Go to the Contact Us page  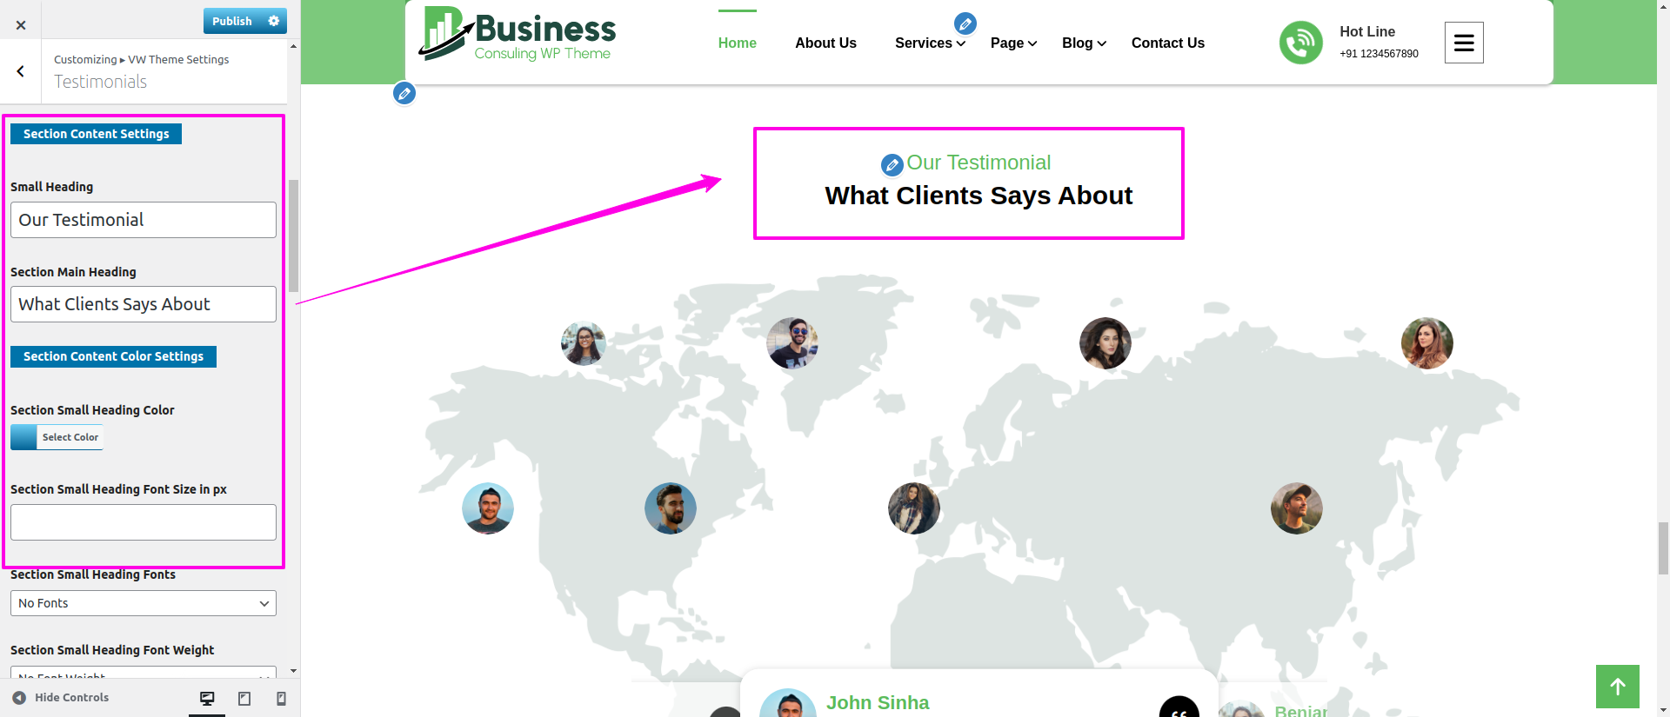[1167, 43]
